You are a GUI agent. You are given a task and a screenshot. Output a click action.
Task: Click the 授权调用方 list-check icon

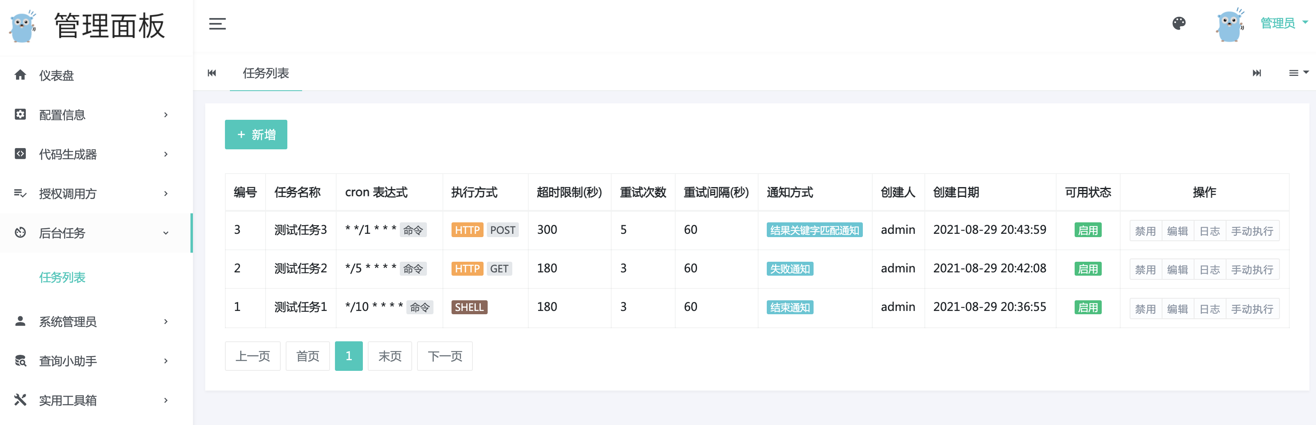(x=21, y=193)
